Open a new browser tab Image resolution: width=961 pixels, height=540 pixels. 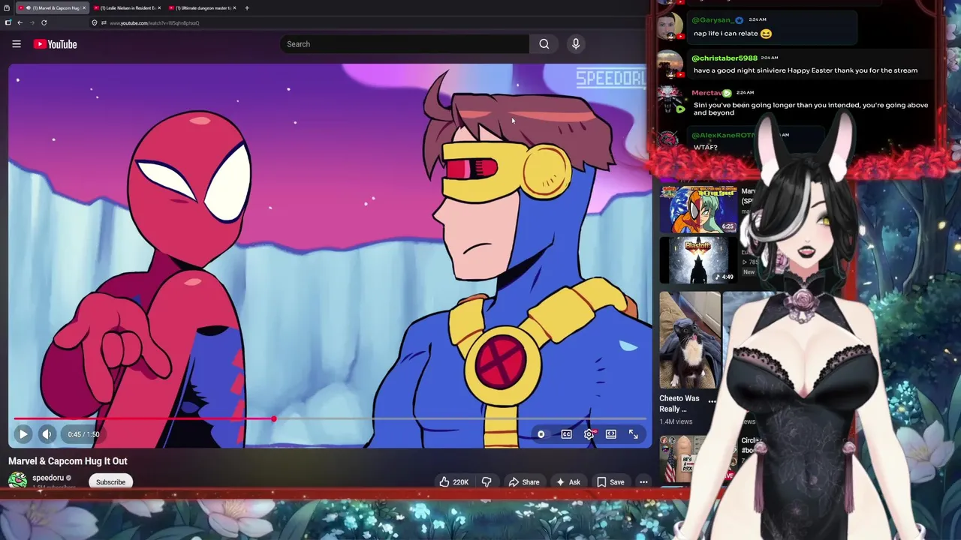point(247,7)
